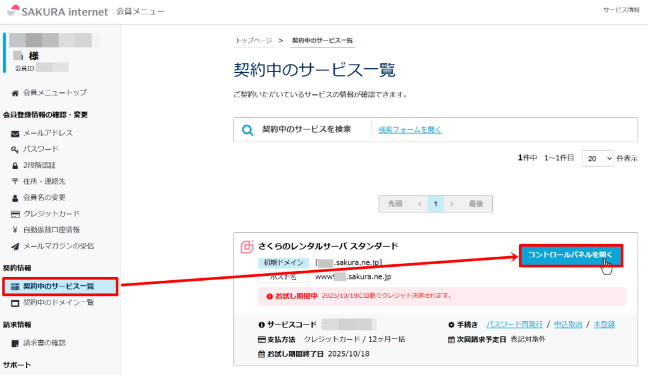Open 契約中のドメイン一覧 in the sidebar
The image size is (648, 375).
58,303
